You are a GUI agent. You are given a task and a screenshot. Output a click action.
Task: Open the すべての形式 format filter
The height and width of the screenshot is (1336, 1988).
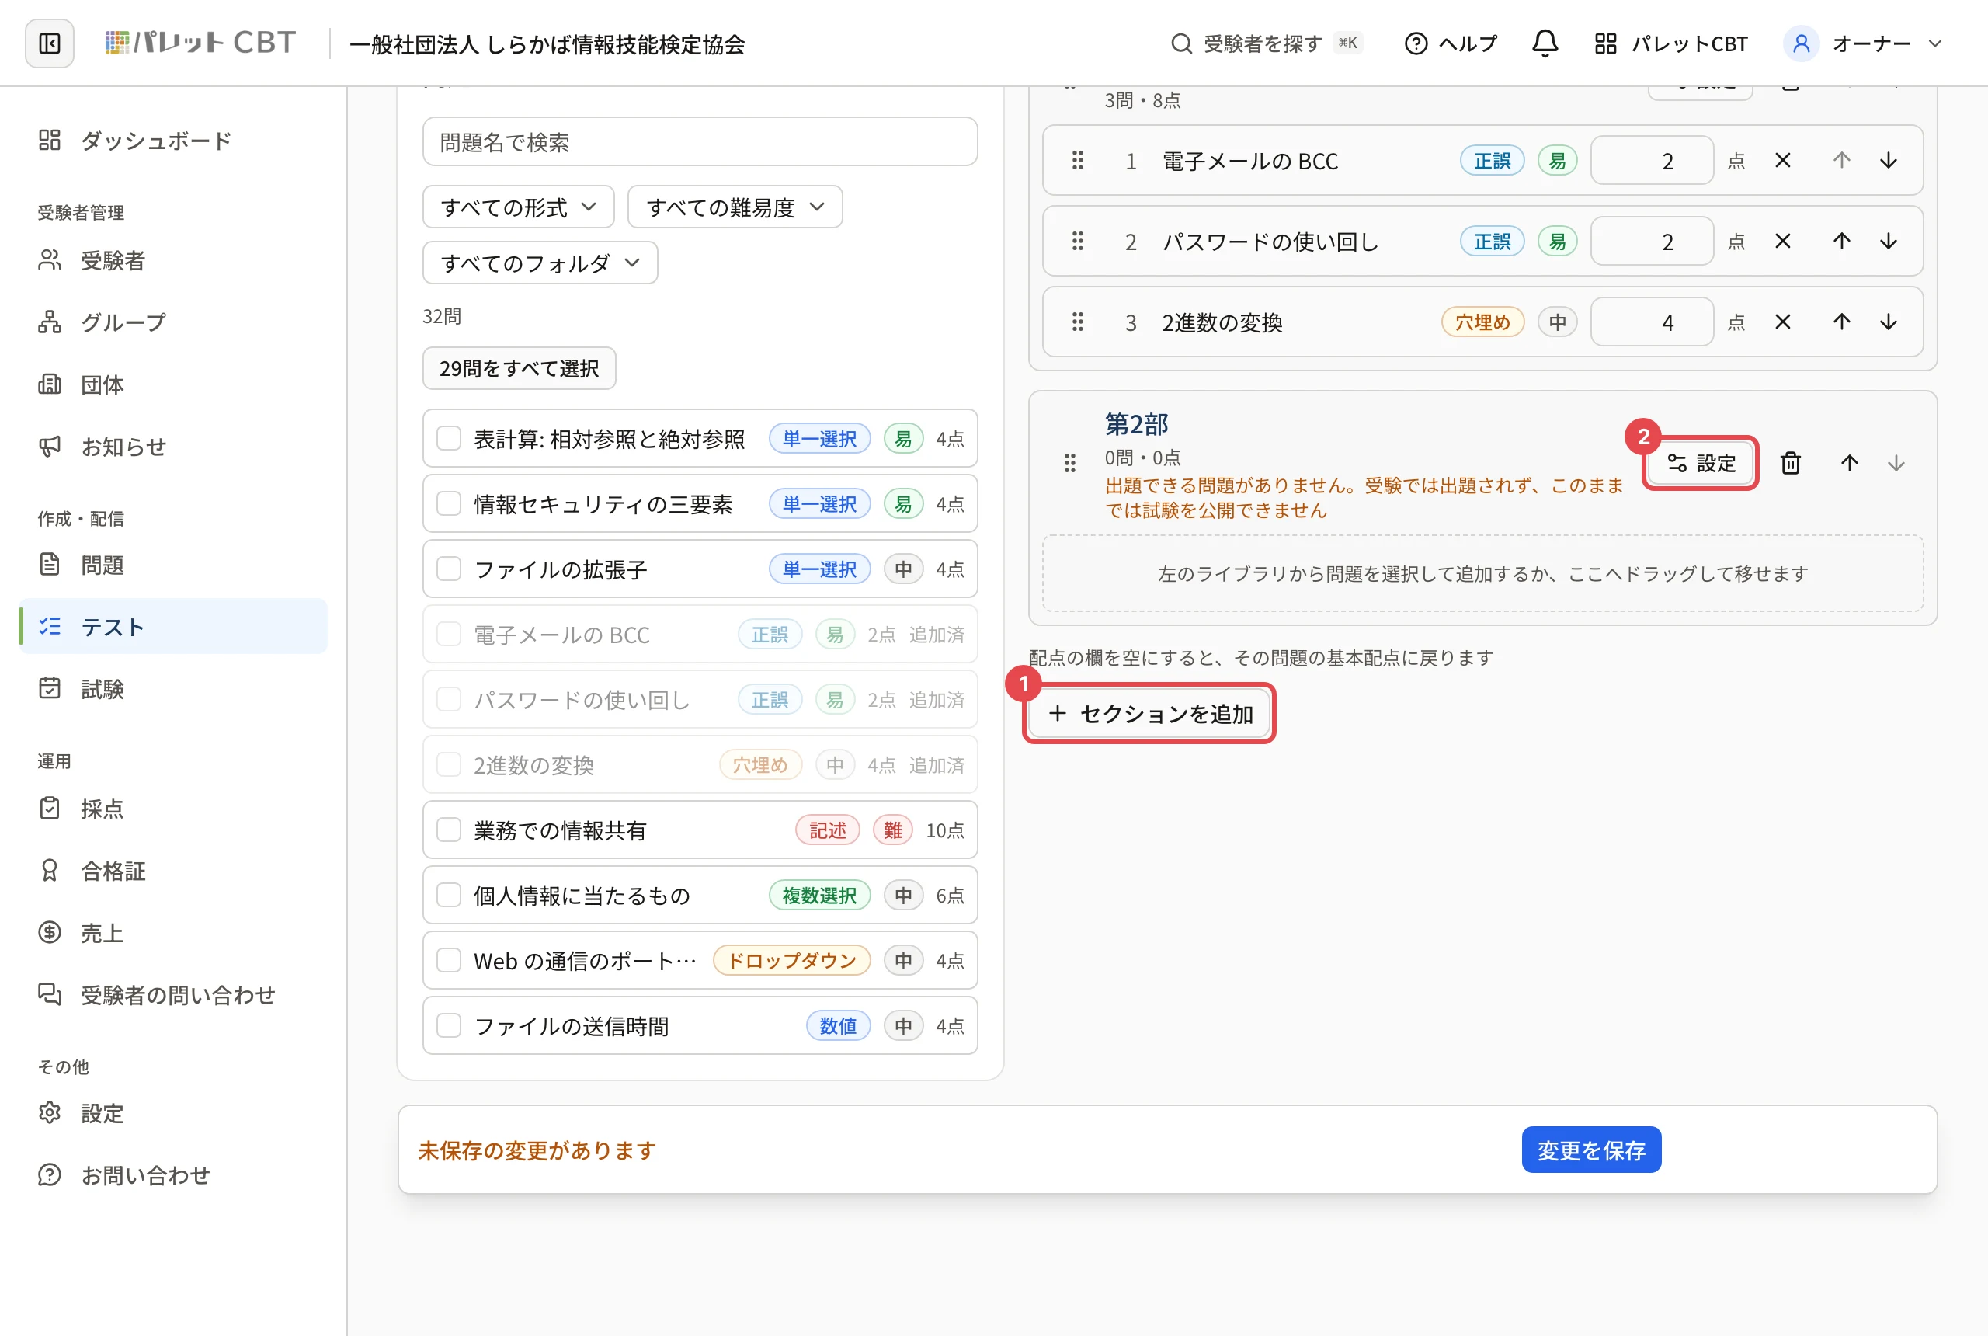coord(519,207)
